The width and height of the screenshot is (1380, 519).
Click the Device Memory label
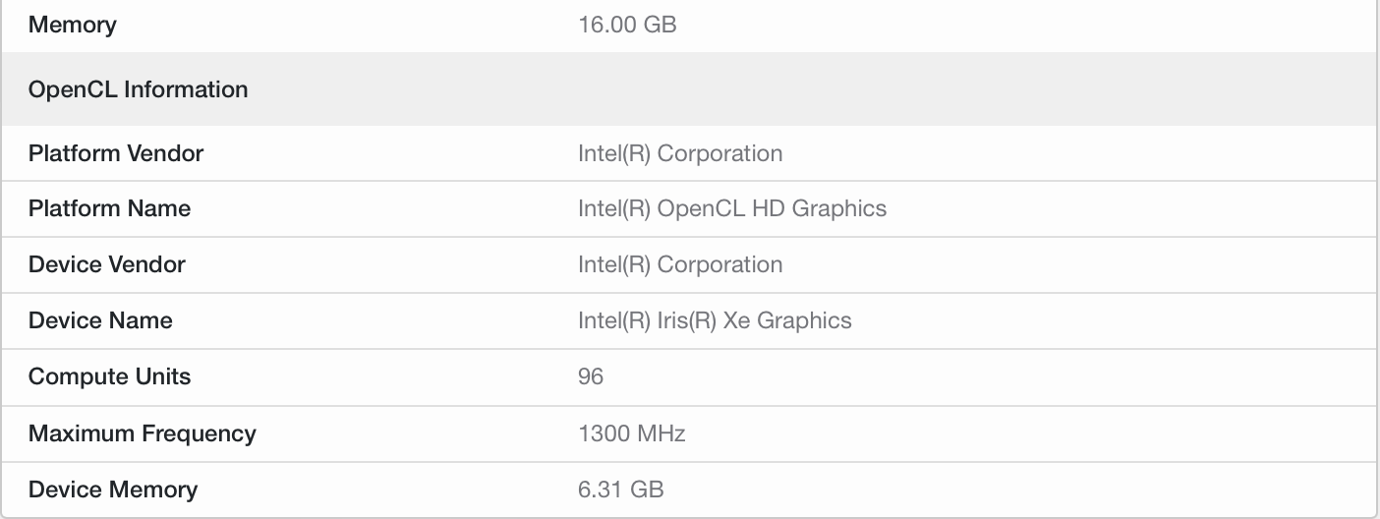(x=113, y=490)
